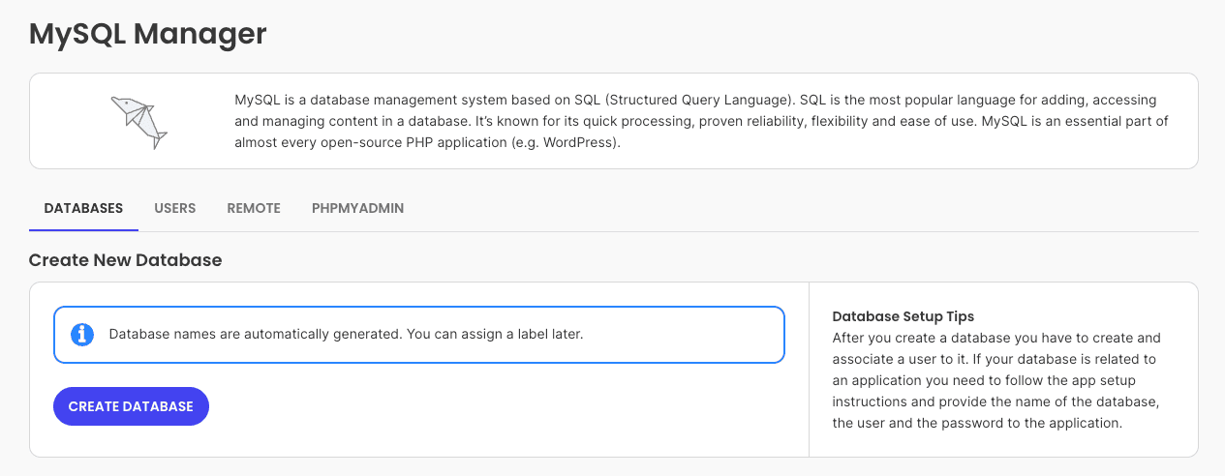Click the MySQL dolphin origami icon
Viewport: 1225px width, 476px height.
pyautogui.click(x=138, y=122)
